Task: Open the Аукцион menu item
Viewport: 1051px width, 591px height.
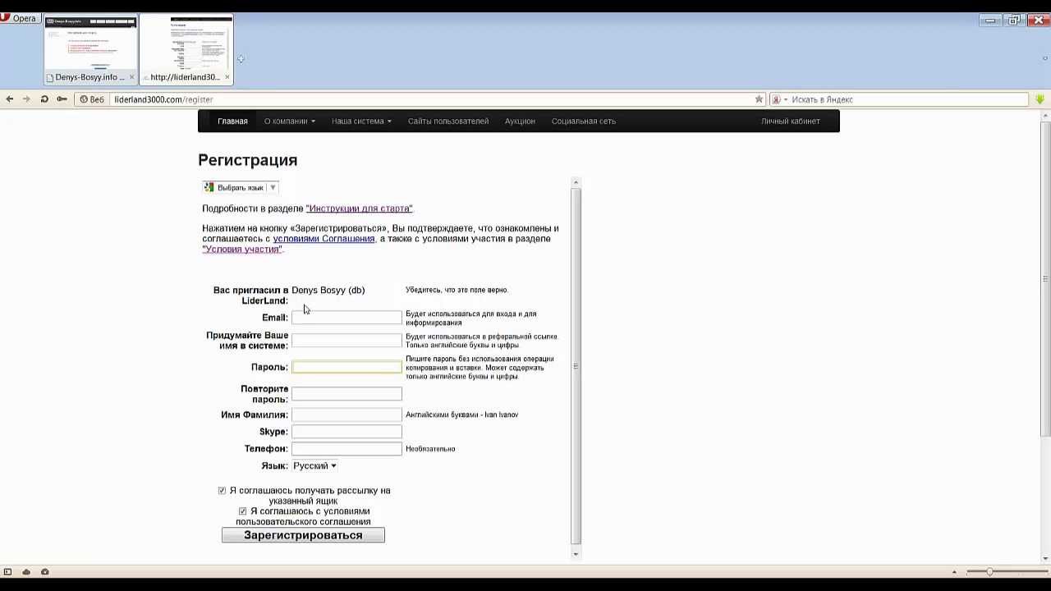Action: (520, 121)
